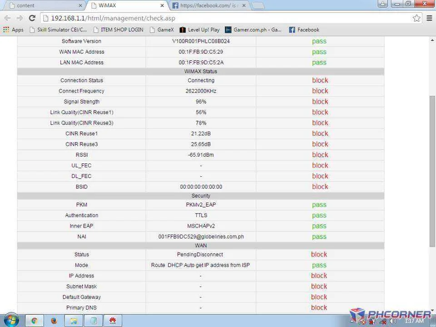The image size is (436, 327).
Task: Close the WiMAX tab
Action: tap(163, 5)
